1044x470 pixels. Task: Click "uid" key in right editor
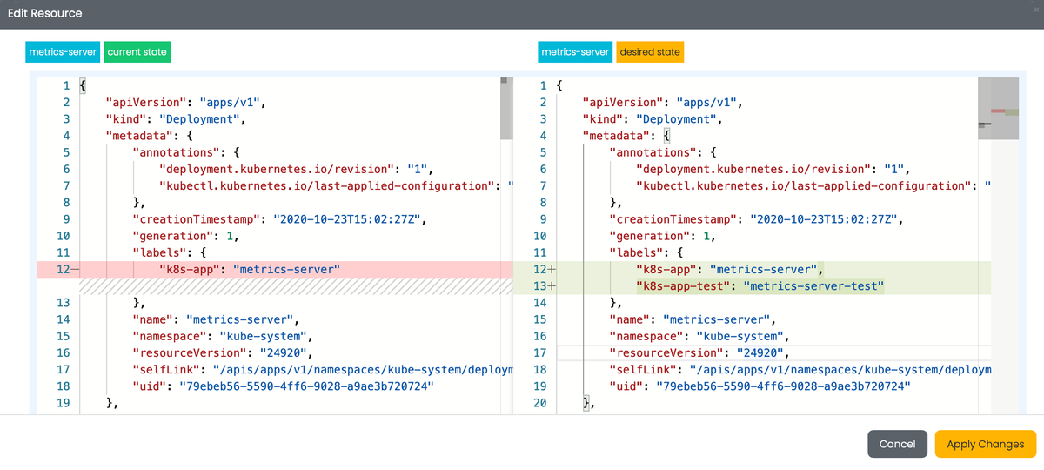(626, 386)
